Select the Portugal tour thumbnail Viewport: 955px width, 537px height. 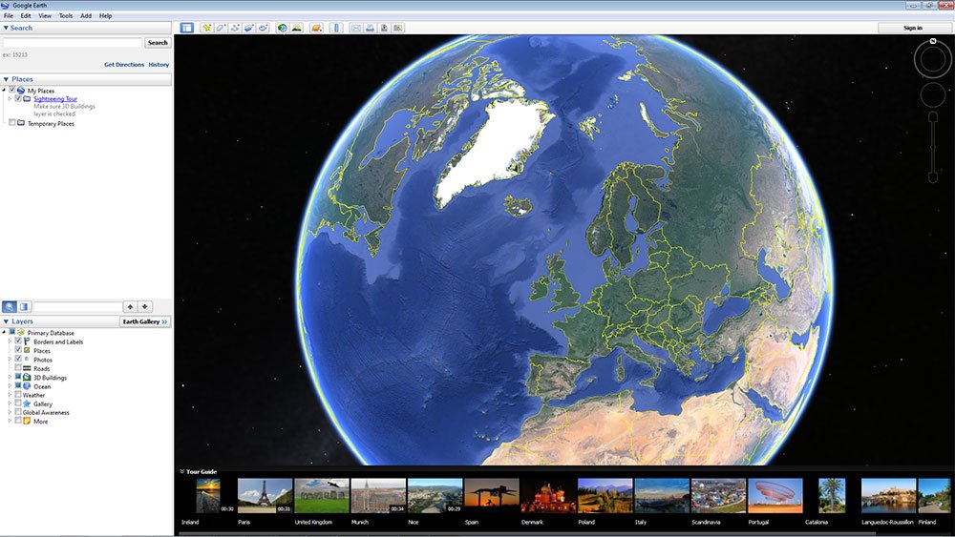775,496
